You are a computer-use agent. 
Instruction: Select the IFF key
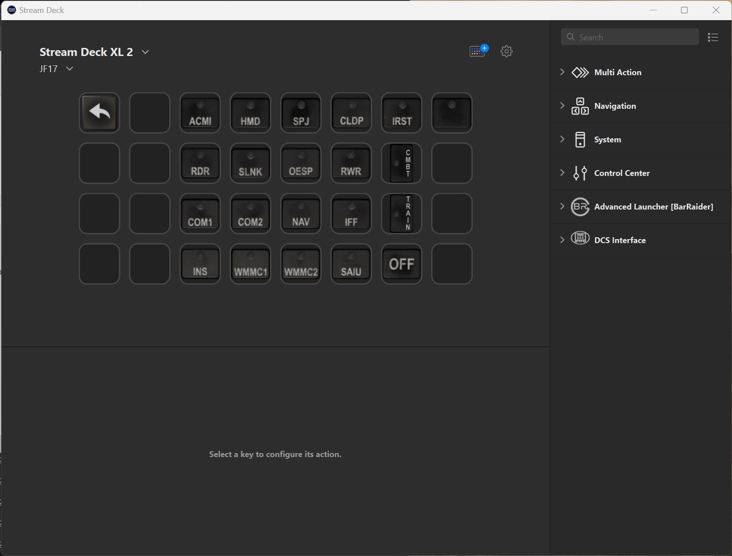(x=351, y=214)
